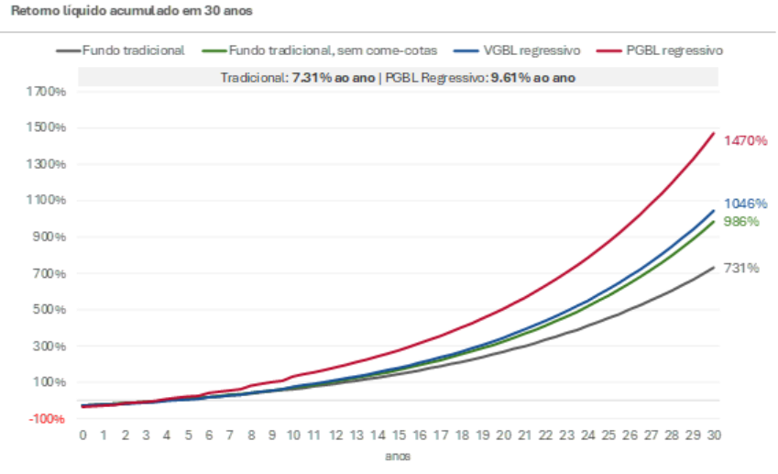This screenshot has width=778, height=474.
Task: Select the Fundo tradicional legend label
Action: [x=133, y=50]
